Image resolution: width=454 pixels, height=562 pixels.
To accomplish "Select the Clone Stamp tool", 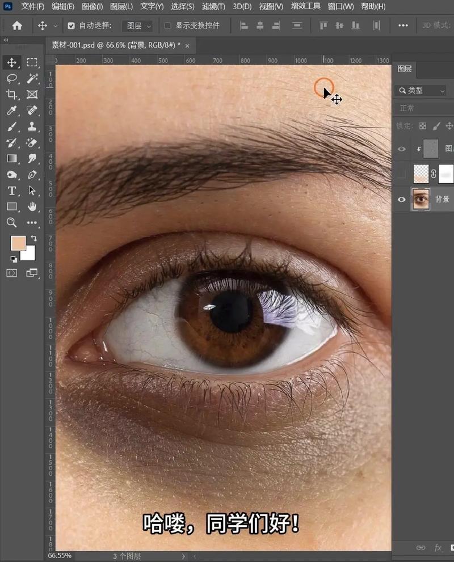I will [32, 126].
